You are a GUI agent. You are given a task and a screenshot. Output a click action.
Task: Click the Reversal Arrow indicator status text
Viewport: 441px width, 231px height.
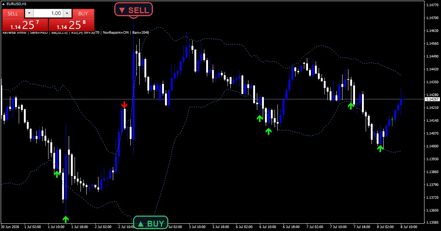(14, 33)
